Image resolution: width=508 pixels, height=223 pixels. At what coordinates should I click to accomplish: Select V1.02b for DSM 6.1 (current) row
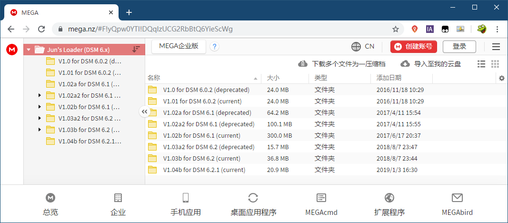[x=326, y=135]
